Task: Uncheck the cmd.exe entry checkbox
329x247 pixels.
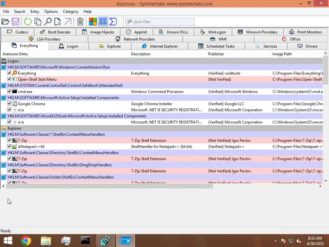Action: (9, 91)
